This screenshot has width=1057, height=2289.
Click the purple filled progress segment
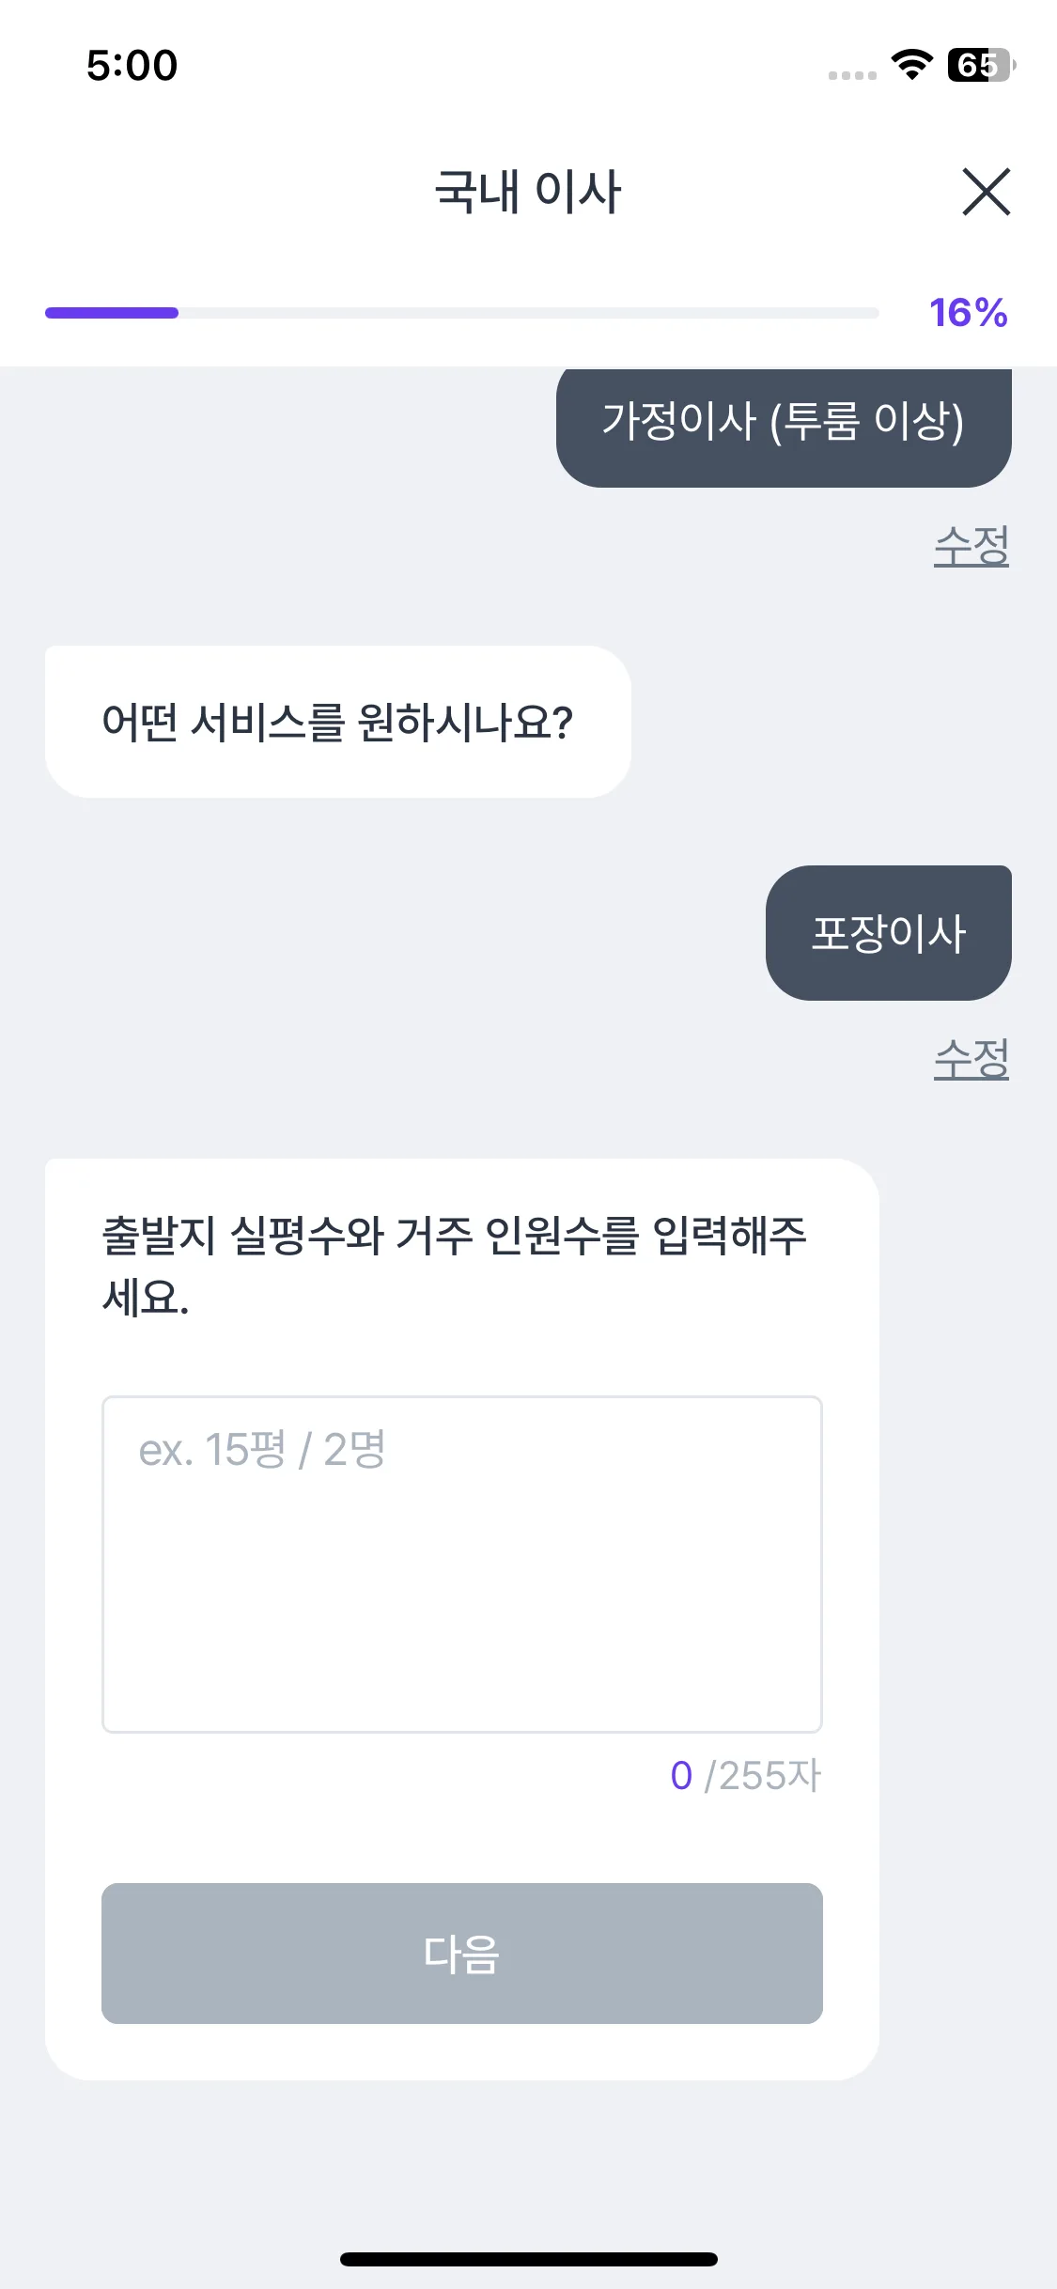112,313
